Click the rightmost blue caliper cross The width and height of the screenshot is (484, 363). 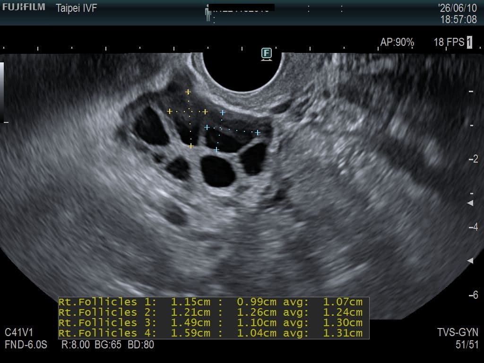258,133
